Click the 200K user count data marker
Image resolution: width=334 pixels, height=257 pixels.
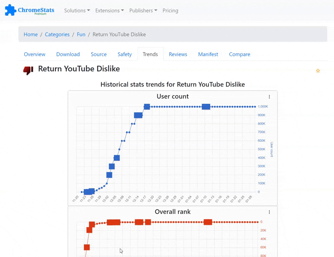[x=109, y=175]
